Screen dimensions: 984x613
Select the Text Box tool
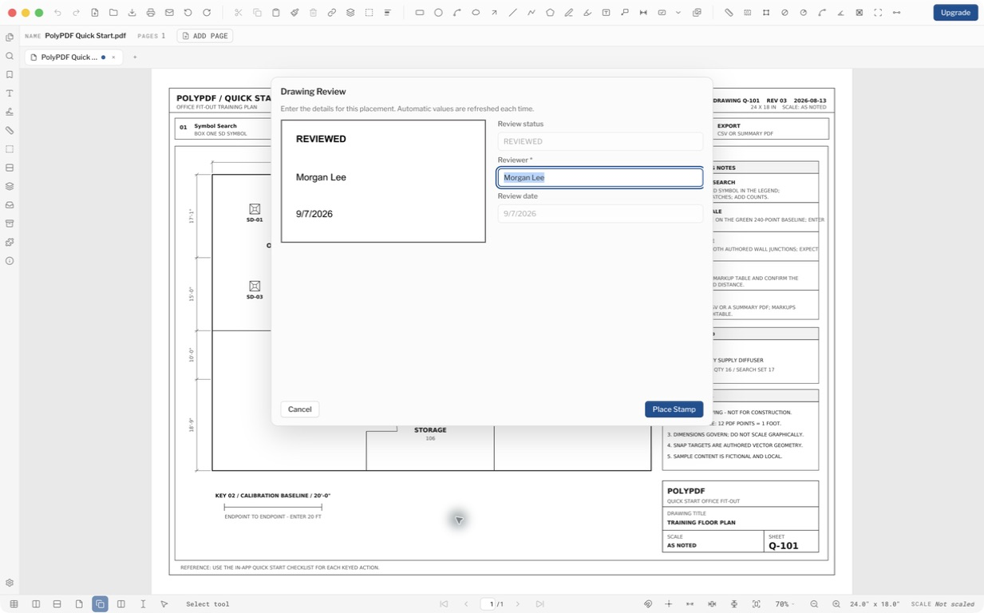[x=606, y=13]
